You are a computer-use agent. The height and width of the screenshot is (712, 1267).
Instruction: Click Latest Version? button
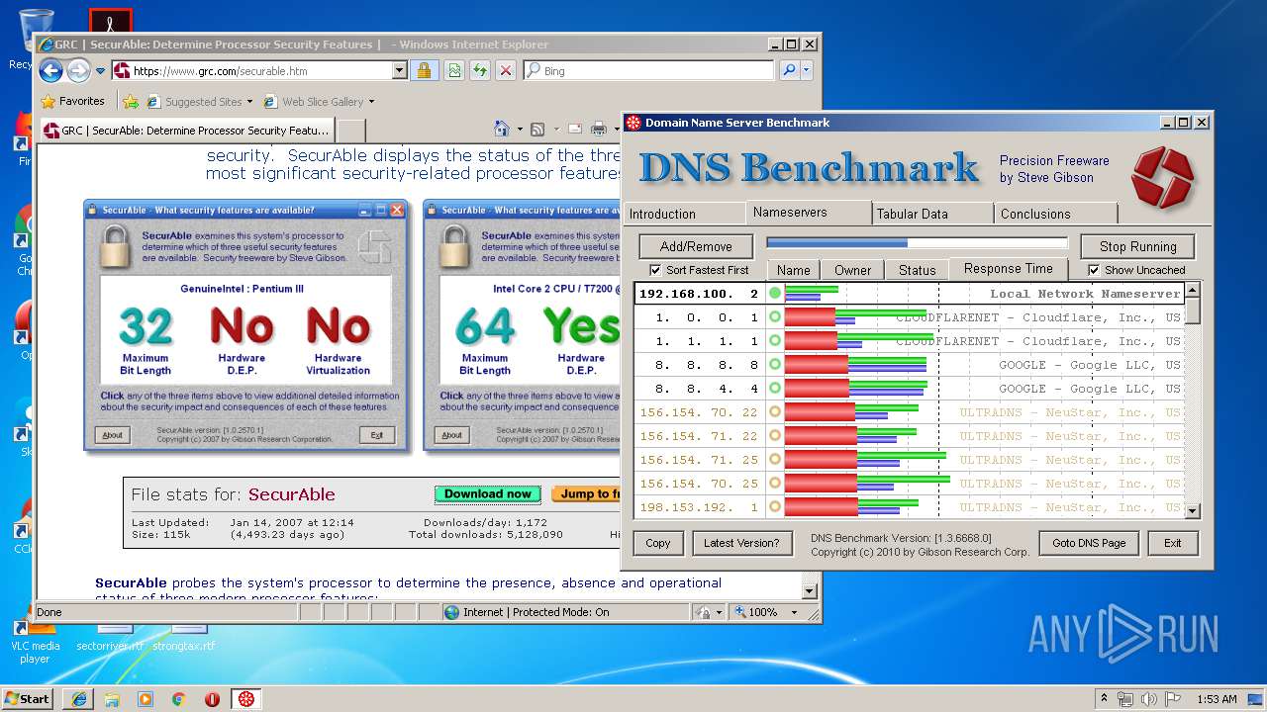point(741,543)
